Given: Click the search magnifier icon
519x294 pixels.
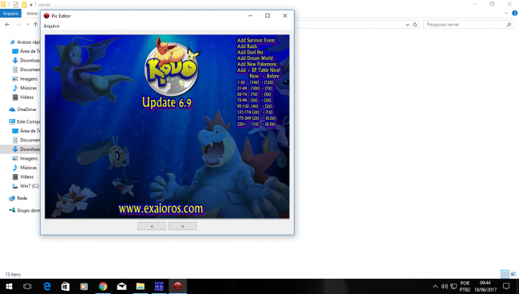Looking at the screenshot, I should [509, 25].
